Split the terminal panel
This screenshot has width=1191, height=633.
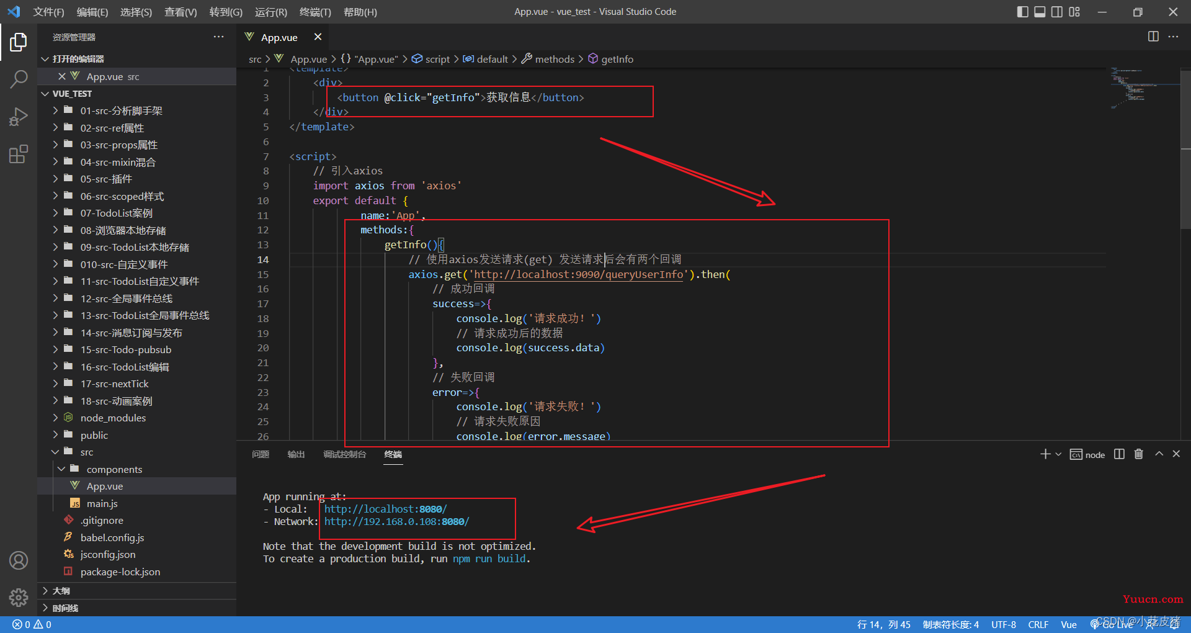(x=1119, y=454)
